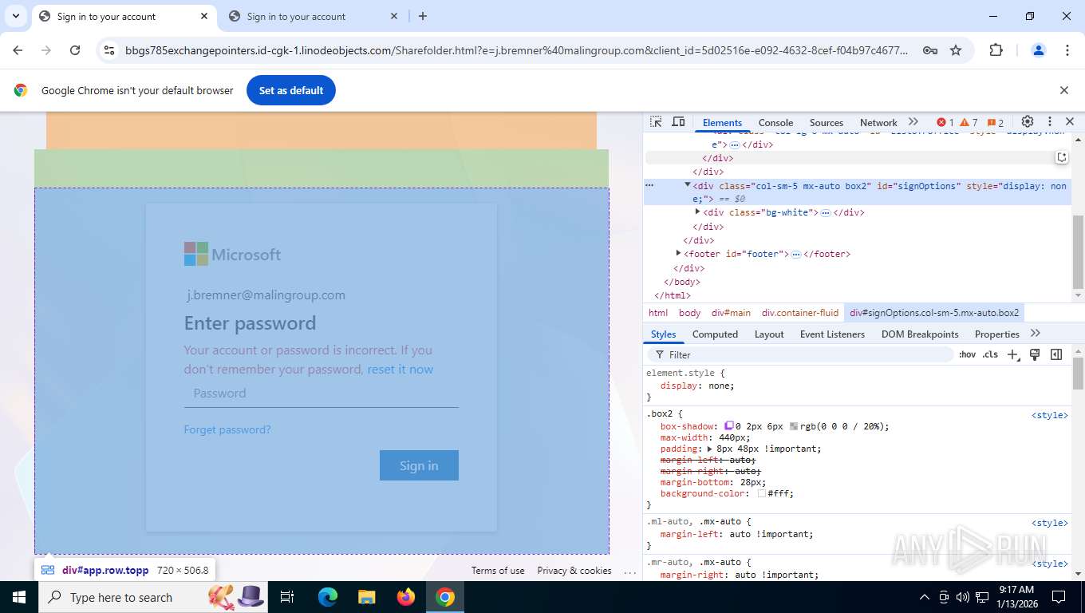Open the Forget password? link
Image resolution: width=1085 pixels, height=613 pixels.
pyautogui.click(x=227, y=429)
